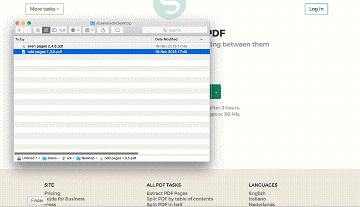Open the green upload button's dropdown arrow
The image size is (360, 207).
pyautogui.click(x=216, y=92)
